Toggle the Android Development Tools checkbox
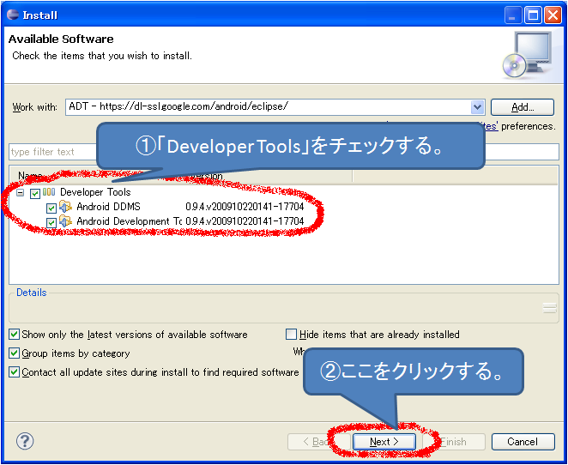Screen dimensions: 568x465 click(x=51, y=222)
